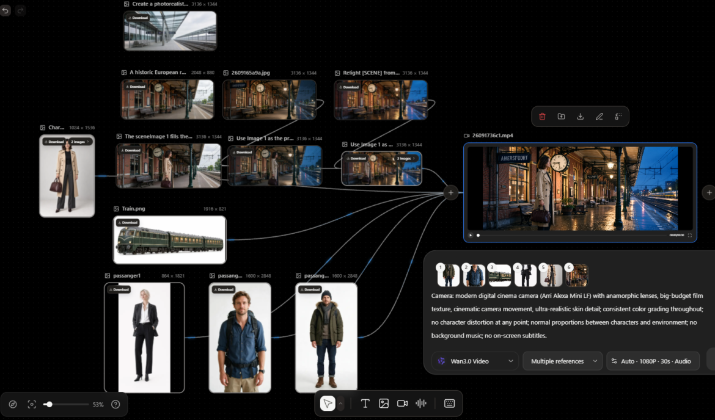Download the Train.png image
The height and width of the screenshot is (420, 715).
tap(128, 223)
